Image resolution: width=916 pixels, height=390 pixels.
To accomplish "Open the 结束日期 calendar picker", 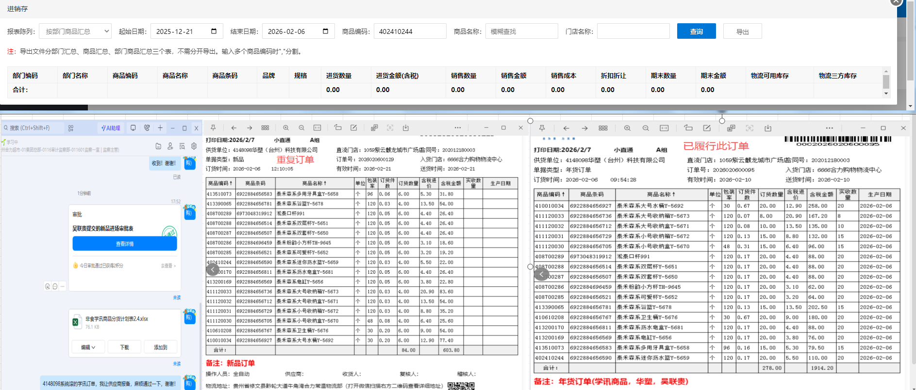I will point(325,31).
